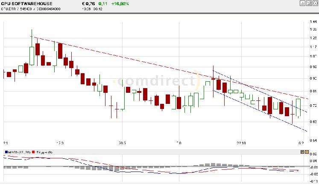Click the € 0,76 price value
Image resolution: width=319 pixels, height=186 pixels.
(x=88, y=3)
